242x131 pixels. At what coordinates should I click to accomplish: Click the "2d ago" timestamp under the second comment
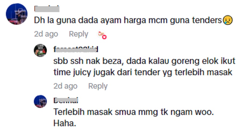(65, 86)
